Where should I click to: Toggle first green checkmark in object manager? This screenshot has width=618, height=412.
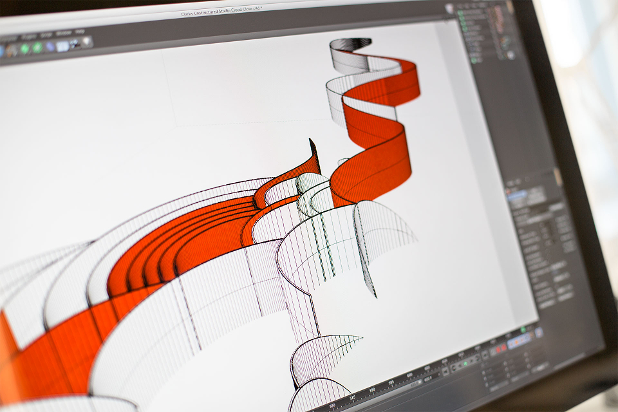460,13
